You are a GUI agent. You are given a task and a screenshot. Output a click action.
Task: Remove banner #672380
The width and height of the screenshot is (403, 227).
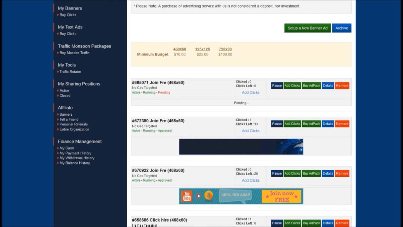[342, 124]
